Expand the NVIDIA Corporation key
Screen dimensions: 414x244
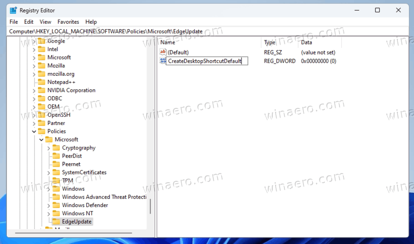(x=34, y=90)
